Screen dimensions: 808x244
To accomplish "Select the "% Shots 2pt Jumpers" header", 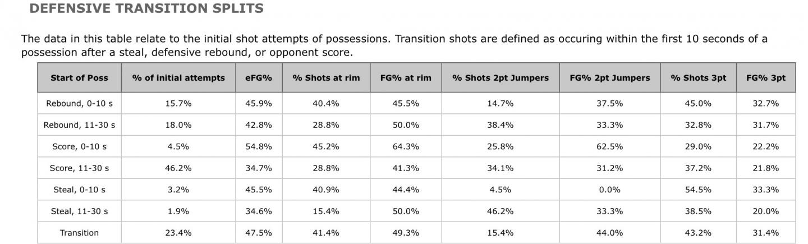I will pos(501,78).
